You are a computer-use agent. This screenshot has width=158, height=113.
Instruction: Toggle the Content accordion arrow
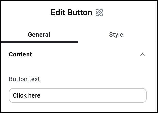point(143,54)
